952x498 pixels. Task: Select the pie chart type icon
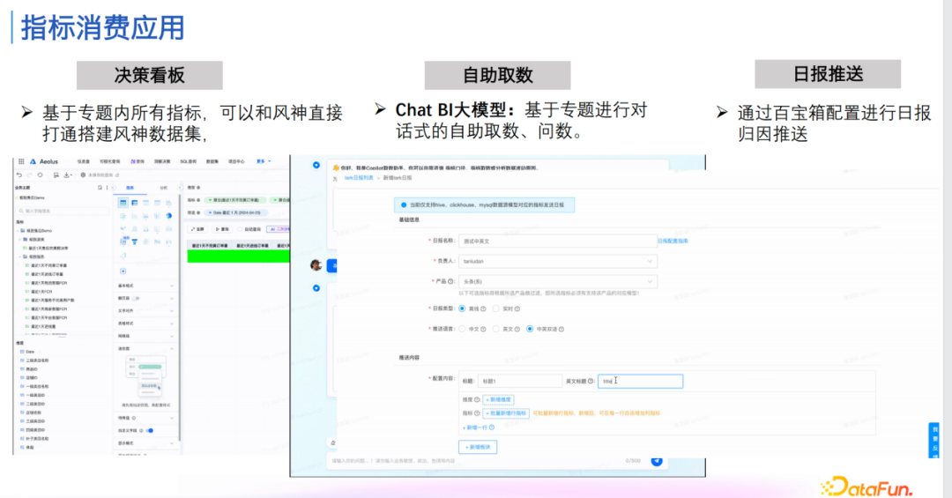(168, 216)
